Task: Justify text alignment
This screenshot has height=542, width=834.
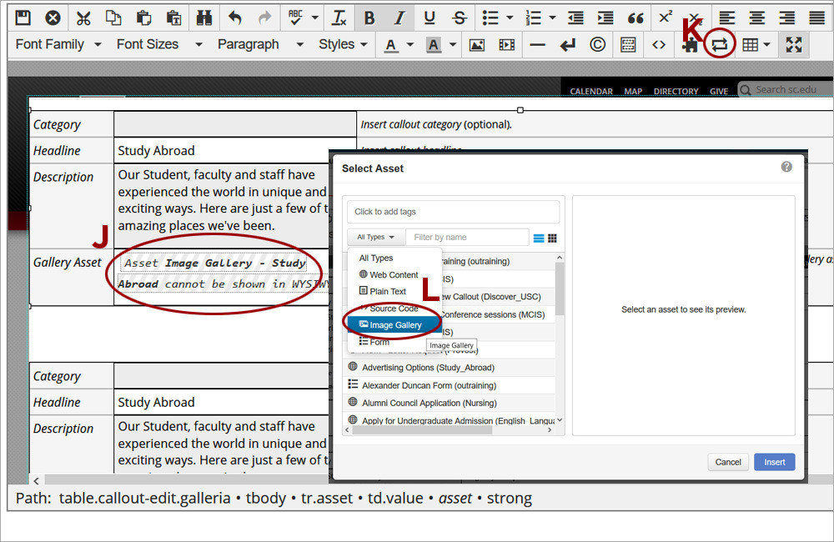Action: coord(817,18)
